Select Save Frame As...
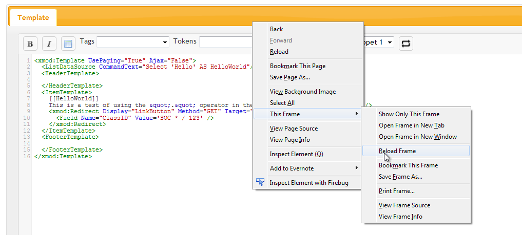The image size is (522, 235). pyautogui.click(x=416, y=177)
